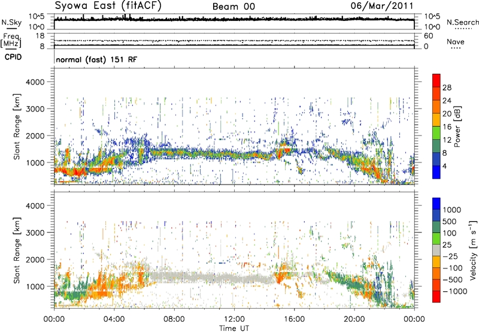
Task: Click the '60' Nave axis value
Action: tap(428, 36)
